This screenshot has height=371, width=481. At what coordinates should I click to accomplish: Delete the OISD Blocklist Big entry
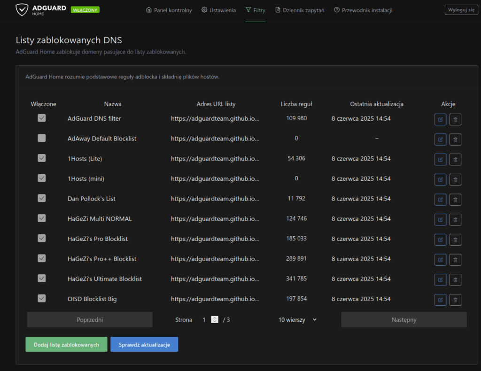[455, 300]
